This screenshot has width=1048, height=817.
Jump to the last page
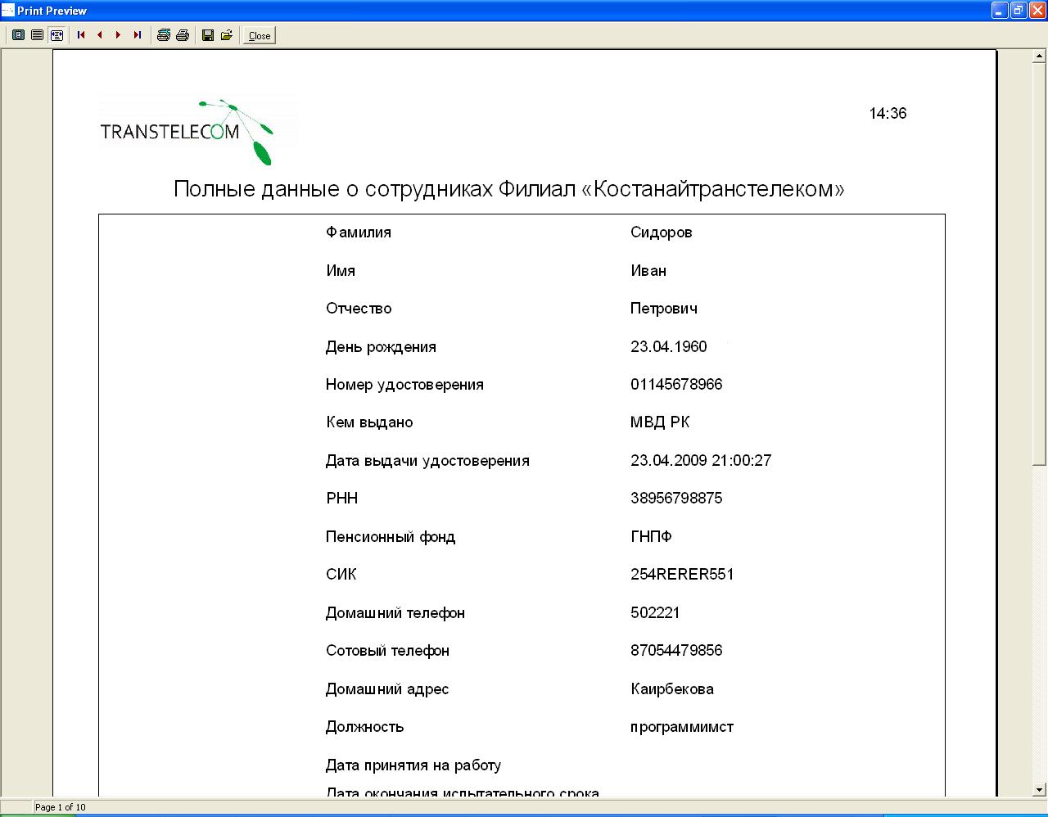point(138,35)
